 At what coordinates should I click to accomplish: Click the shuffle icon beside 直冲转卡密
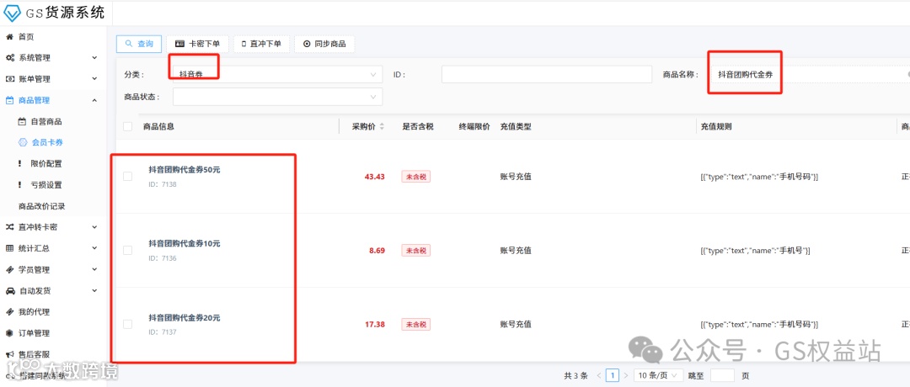click(10, 227)
